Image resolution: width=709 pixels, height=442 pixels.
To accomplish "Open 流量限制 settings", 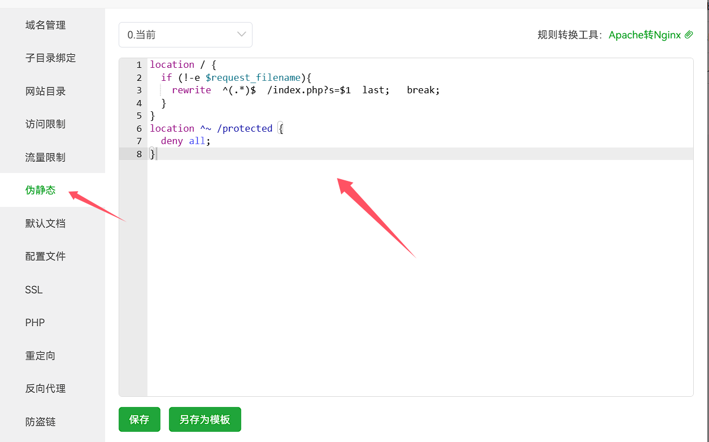I will coord(45,157).
